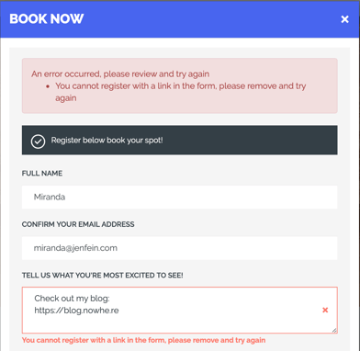The image size is (360, 351).
Task: Click the red validation message below the textarea
Action: tap(143, 340)
